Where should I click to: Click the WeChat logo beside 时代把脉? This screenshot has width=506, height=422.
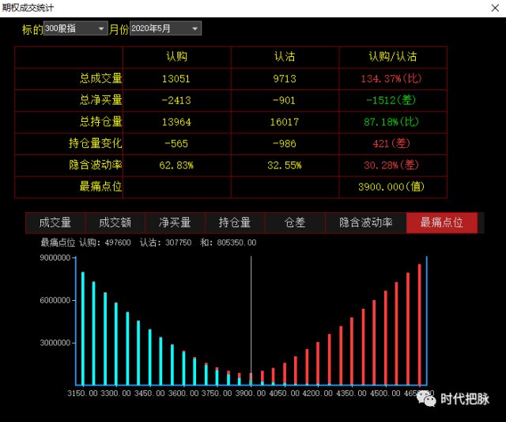[428, 399]
